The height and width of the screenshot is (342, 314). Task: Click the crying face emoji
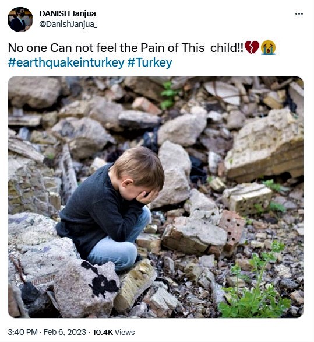(268, 47)
